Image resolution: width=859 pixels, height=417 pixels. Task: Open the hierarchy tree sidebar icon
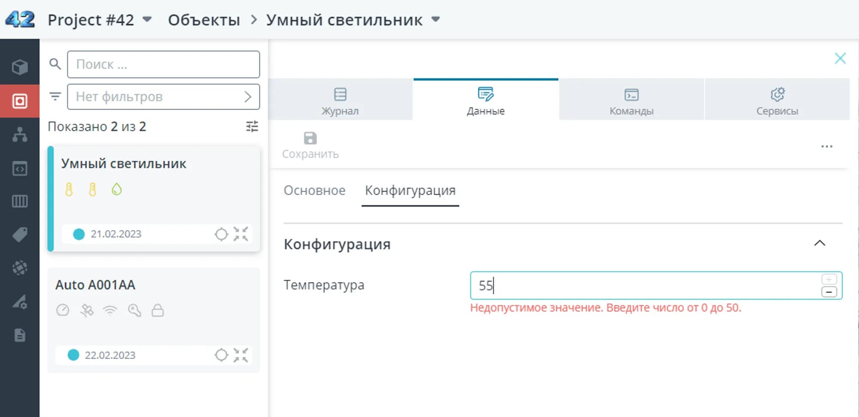pyautogui.click(x=20, y=135)
